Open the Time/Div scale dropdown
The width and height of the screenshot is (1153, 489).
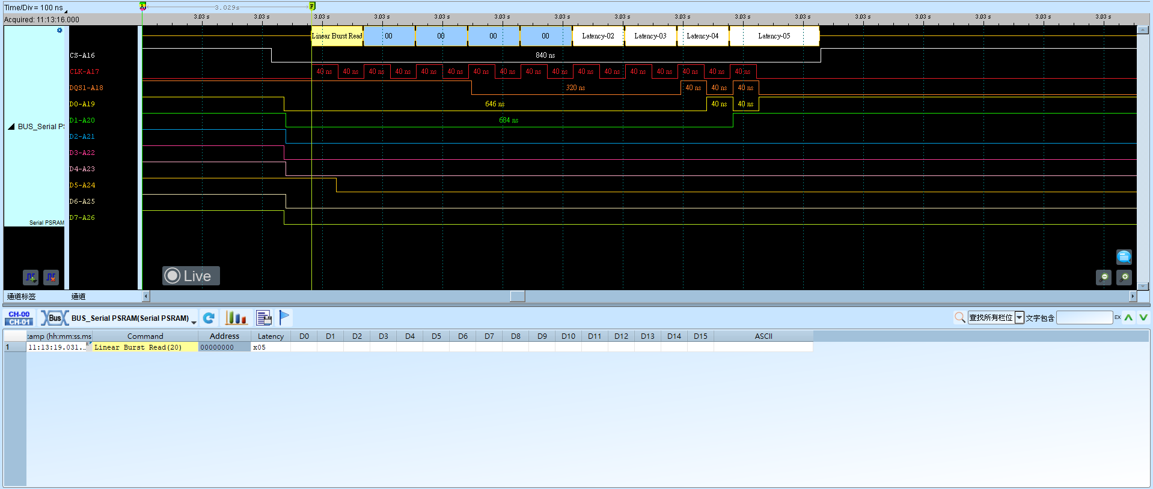pyautogui.click(x=66, y=10)
